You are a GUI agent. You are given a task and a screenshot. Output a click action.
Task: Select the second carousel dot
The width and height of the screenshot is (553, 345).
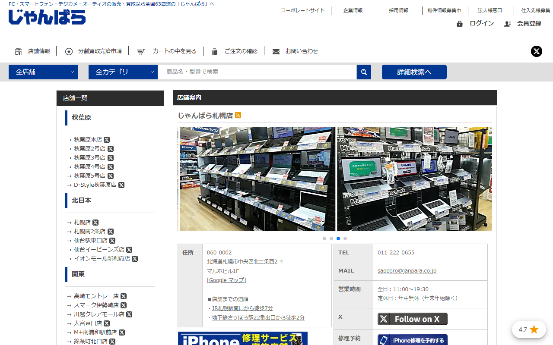click(331, 238)
